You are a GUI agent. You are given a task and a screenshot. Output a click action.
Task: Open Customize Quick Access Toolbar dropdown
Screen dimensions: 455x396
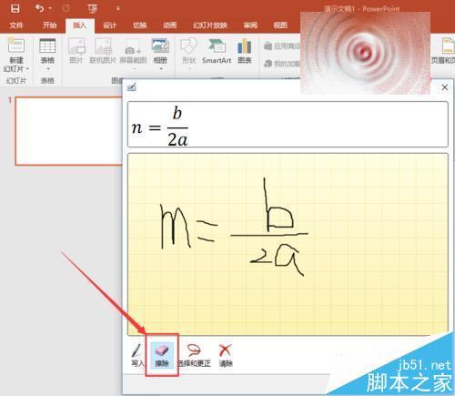118,8
